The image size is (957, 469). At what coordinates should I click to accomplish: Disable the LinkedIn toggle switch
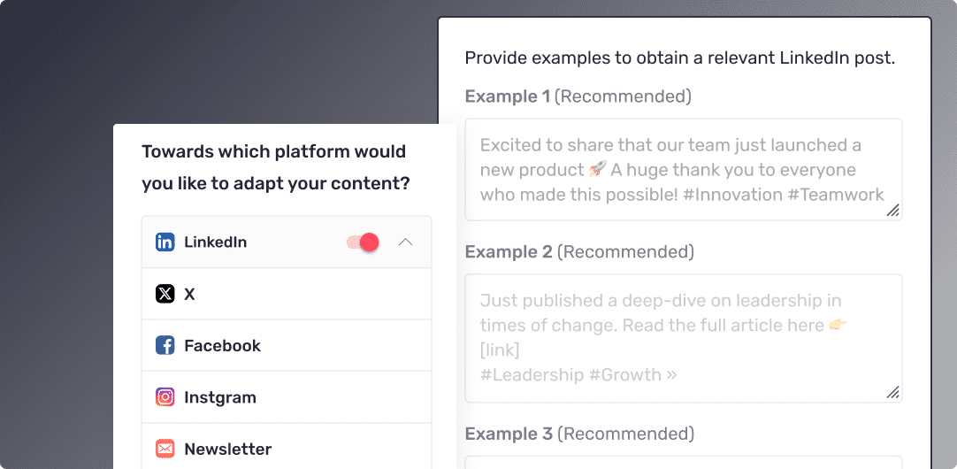click(363, 242)
